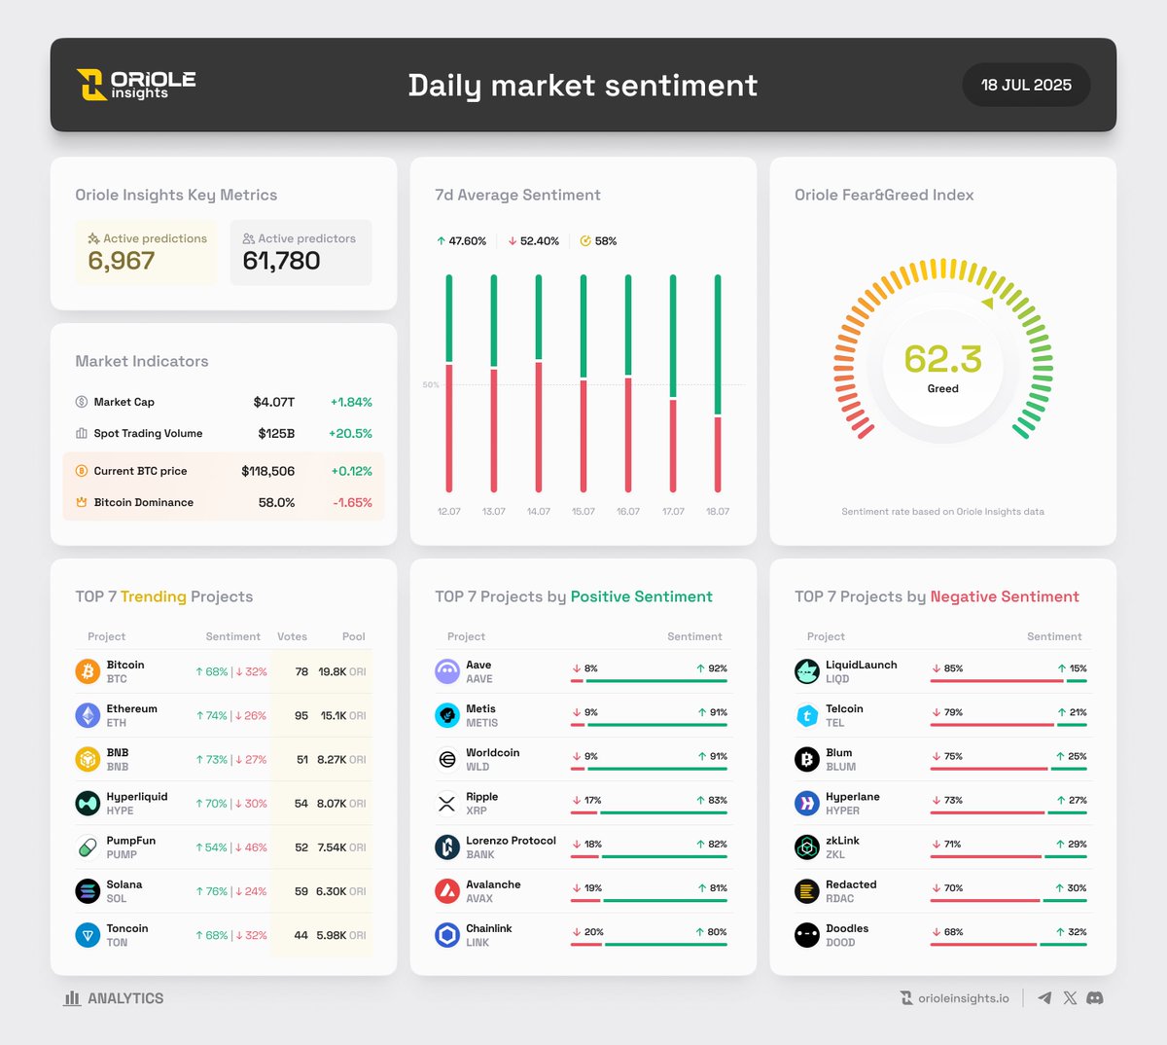
Task: Click the zkLink project icon
Action: (807, 847)
